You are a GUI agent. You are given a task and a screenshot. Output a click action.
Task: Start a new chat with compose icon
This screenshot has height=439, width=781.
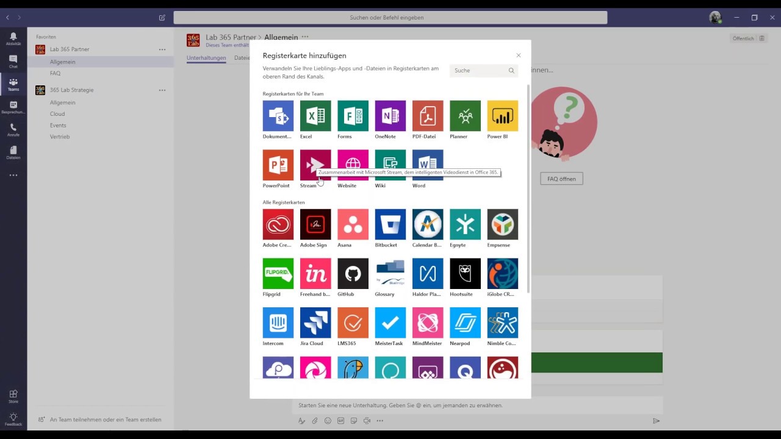point(162,18)
